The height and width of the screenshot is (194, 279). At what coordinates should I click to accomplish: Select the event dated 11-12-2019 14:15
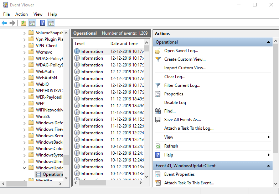tap(109, 119)
